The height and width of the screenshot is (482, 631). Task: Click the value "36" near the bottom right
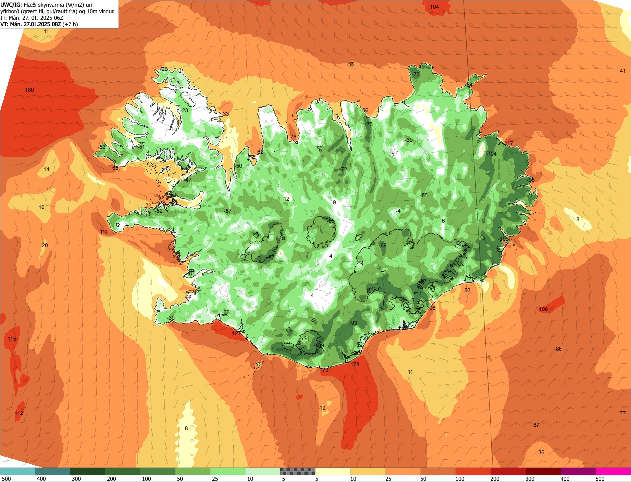click(x=541, y=452)
